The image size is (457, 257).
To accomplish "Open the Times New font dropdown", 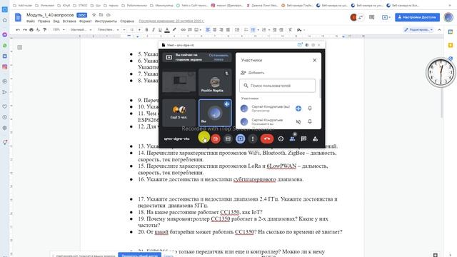I will coord(108,30).
